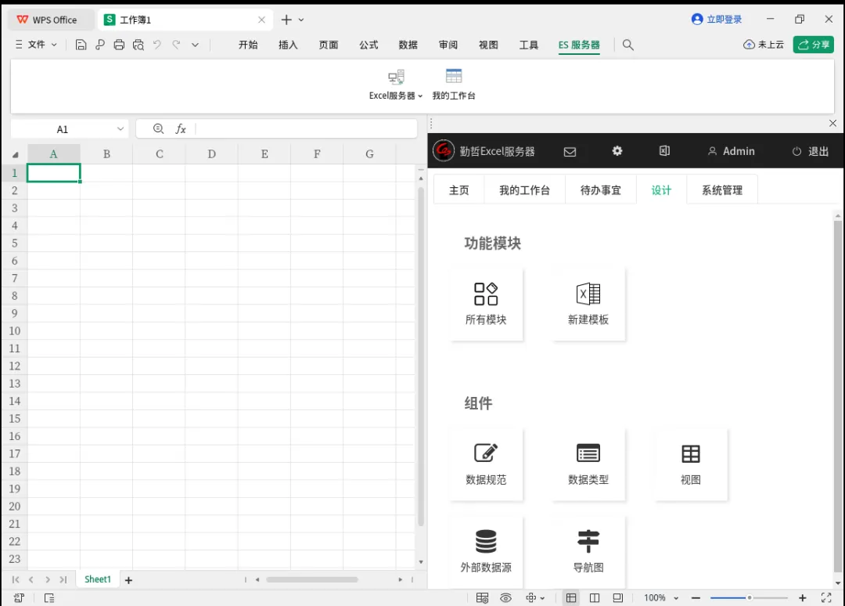This screenshot has width=845, height=606.
Task: Open the 视图 component card
Action: tap(690, 464)
